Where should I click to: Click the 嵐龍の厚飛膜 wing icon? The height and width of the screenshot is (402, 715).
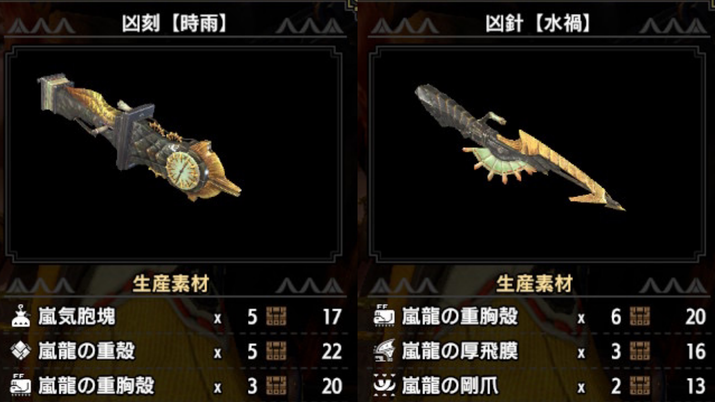click(384, 351)
